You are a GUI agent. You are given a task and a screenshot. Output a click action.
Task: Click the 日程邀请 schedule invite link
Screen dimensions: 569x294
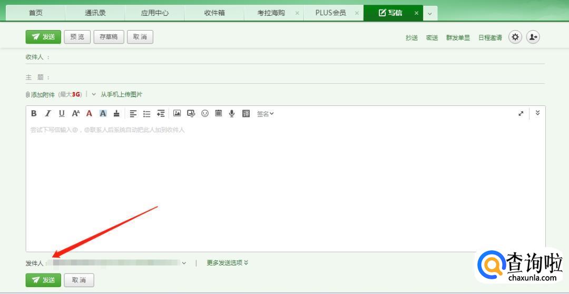pos(490,38)
